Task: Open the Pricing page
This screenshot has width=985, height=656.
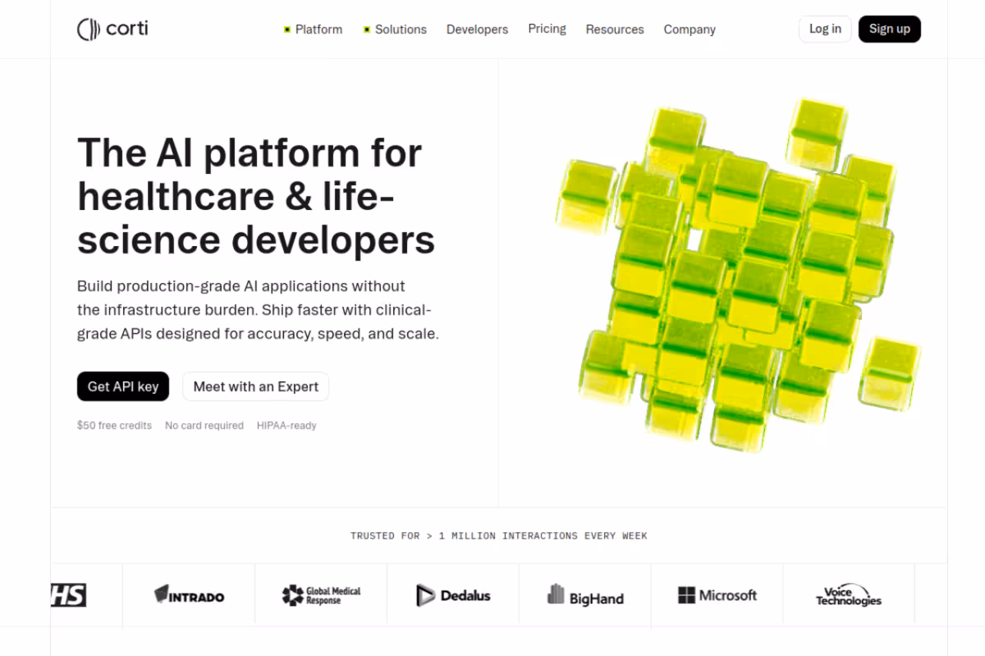Action: click(547, 29)
